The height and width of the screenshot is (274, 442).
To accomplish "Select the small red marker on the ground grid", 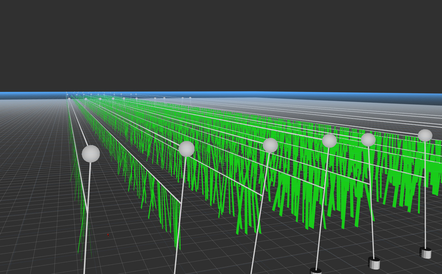I will (108, 235).
